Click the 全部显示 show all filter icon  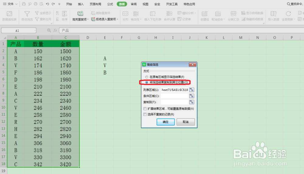tap(37, 13)
